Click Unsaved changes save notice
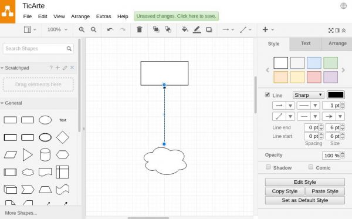Image resolution: width=352 pixels, height=219 pixels. pyautogui.click(x=176, y=16)
